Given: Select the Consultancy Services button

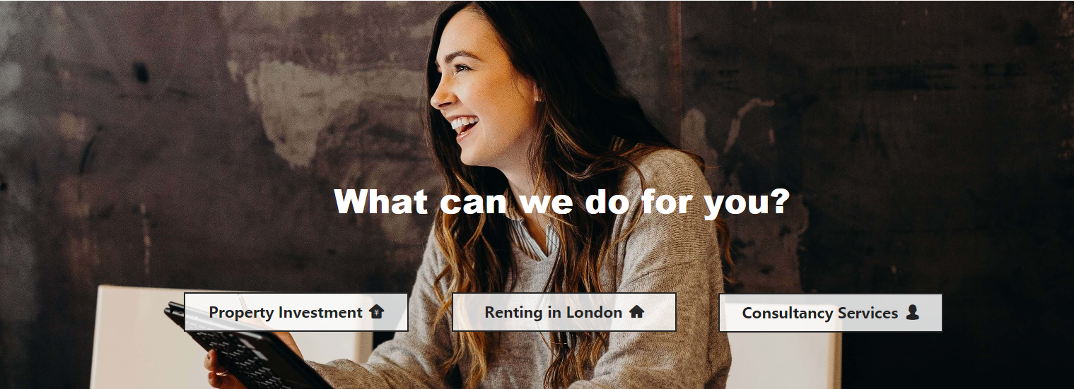Looking at the screenshot, I should [x=831, y=313].
